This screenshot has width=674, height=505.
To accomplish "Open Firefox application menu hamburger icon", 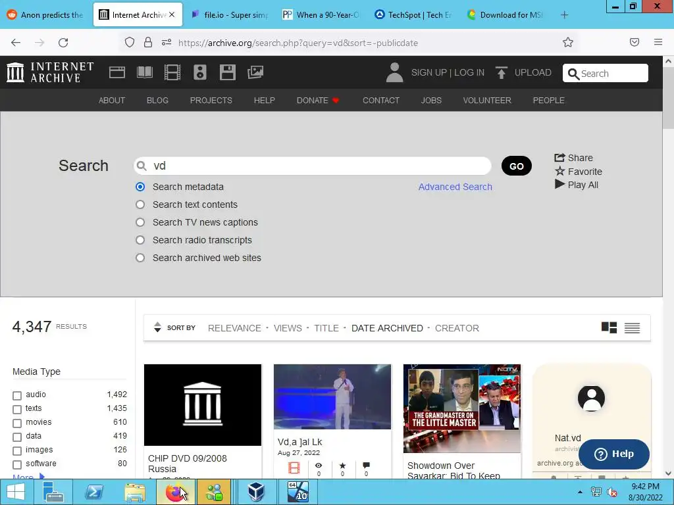I will (x=658, y=42).
